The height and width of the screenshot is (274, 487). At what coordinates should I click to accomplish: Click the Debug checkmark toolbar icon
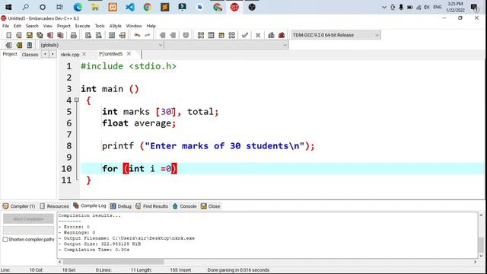pyautogui.click(x=245, y=35)
